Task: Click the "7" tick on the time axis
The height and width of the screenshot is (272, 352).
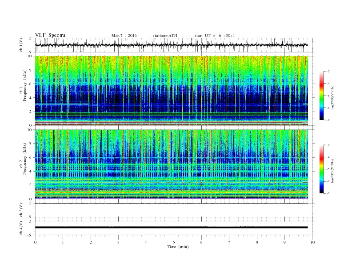Action: click(229, 242)
